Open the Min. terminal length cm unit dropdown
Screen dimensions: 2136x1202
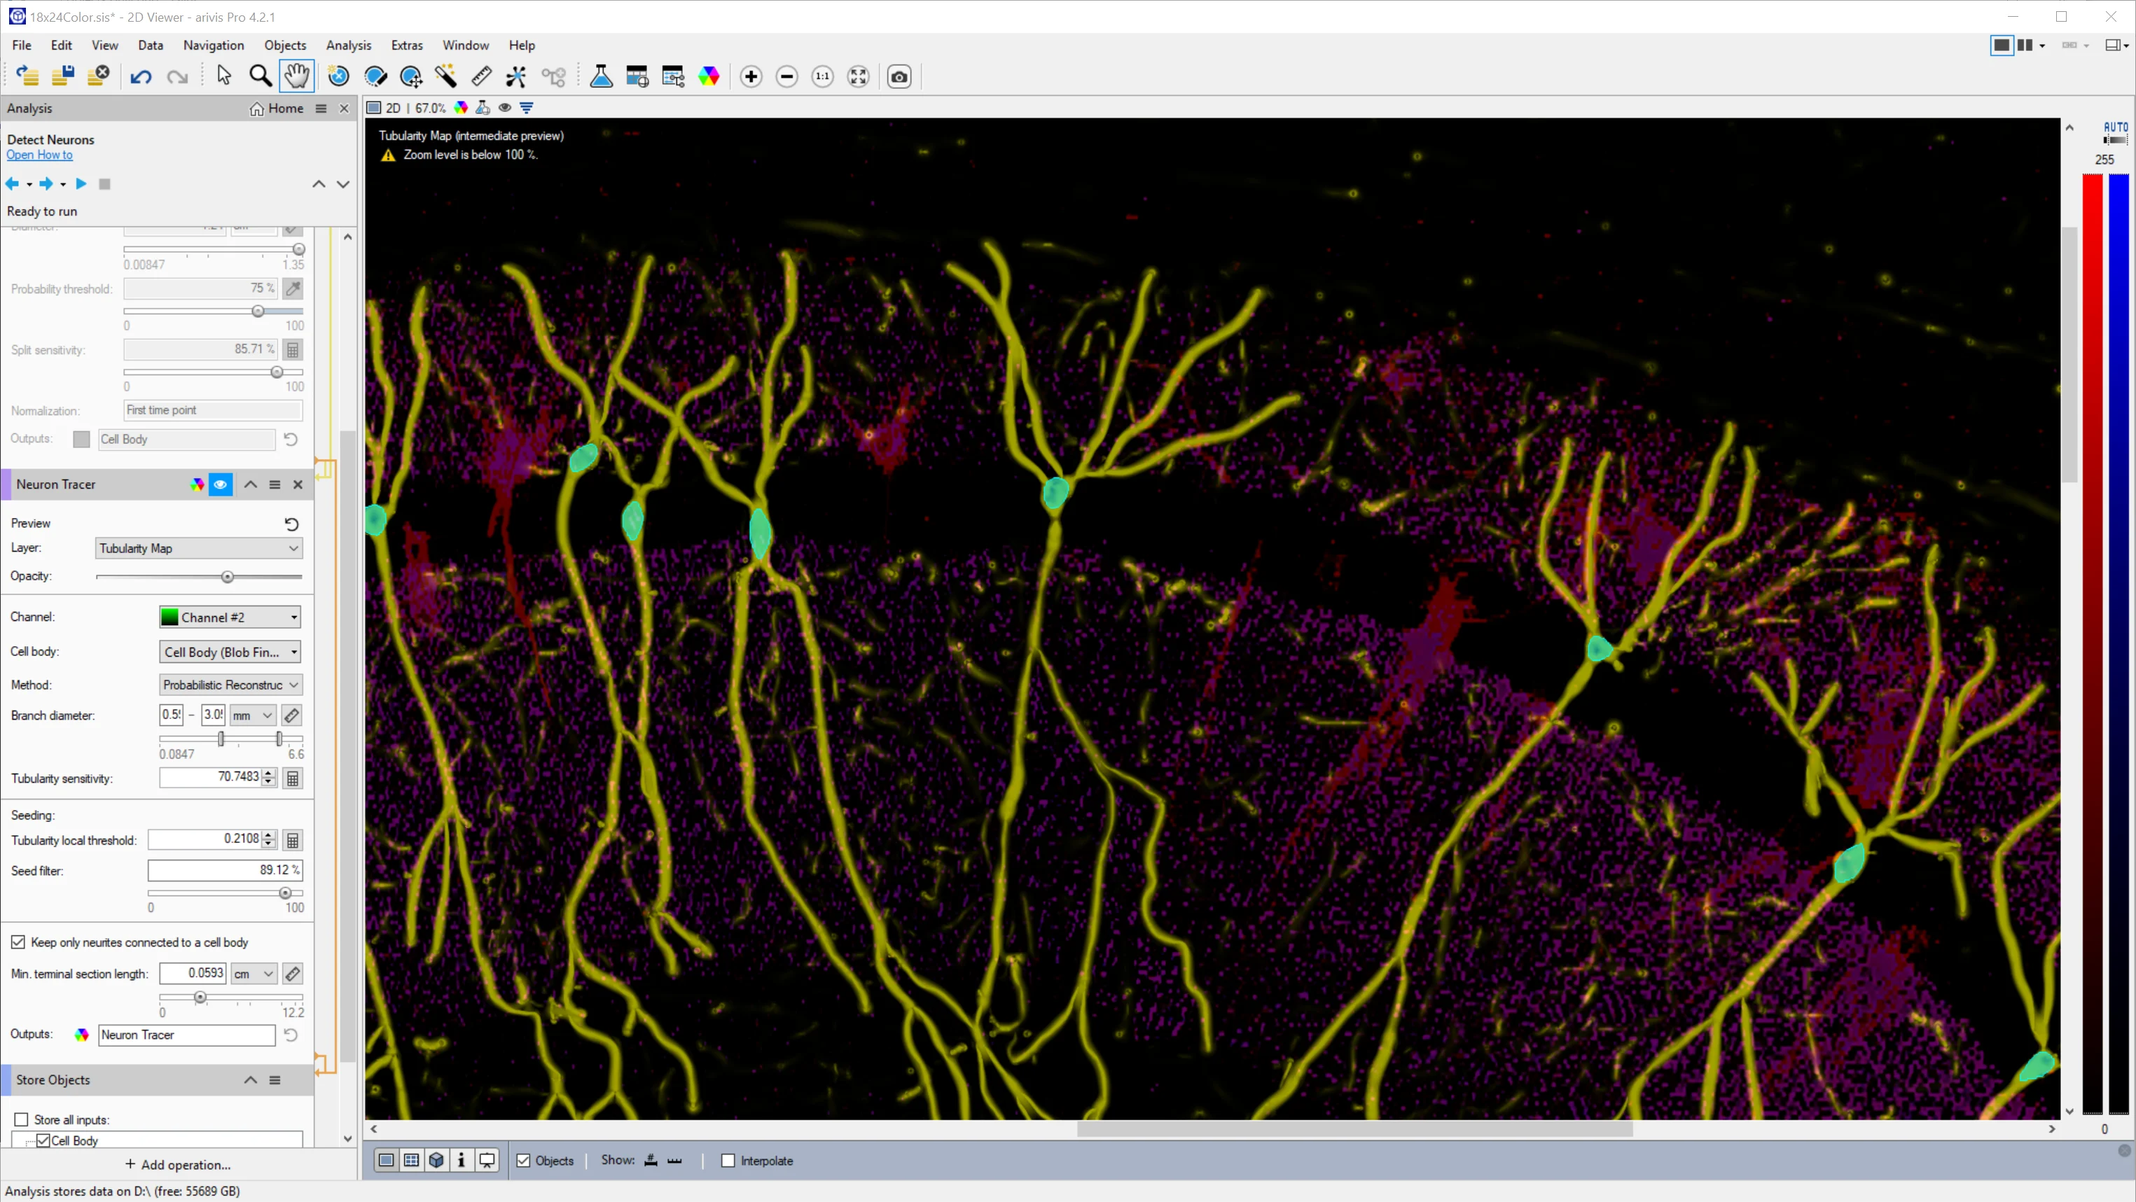253,973
